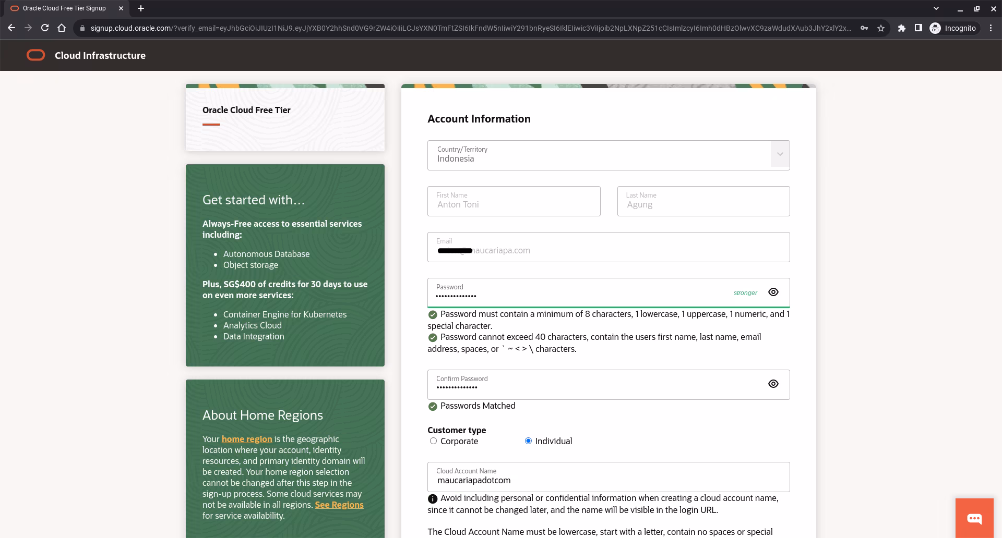Open the chat support widget

click(974, 518)
